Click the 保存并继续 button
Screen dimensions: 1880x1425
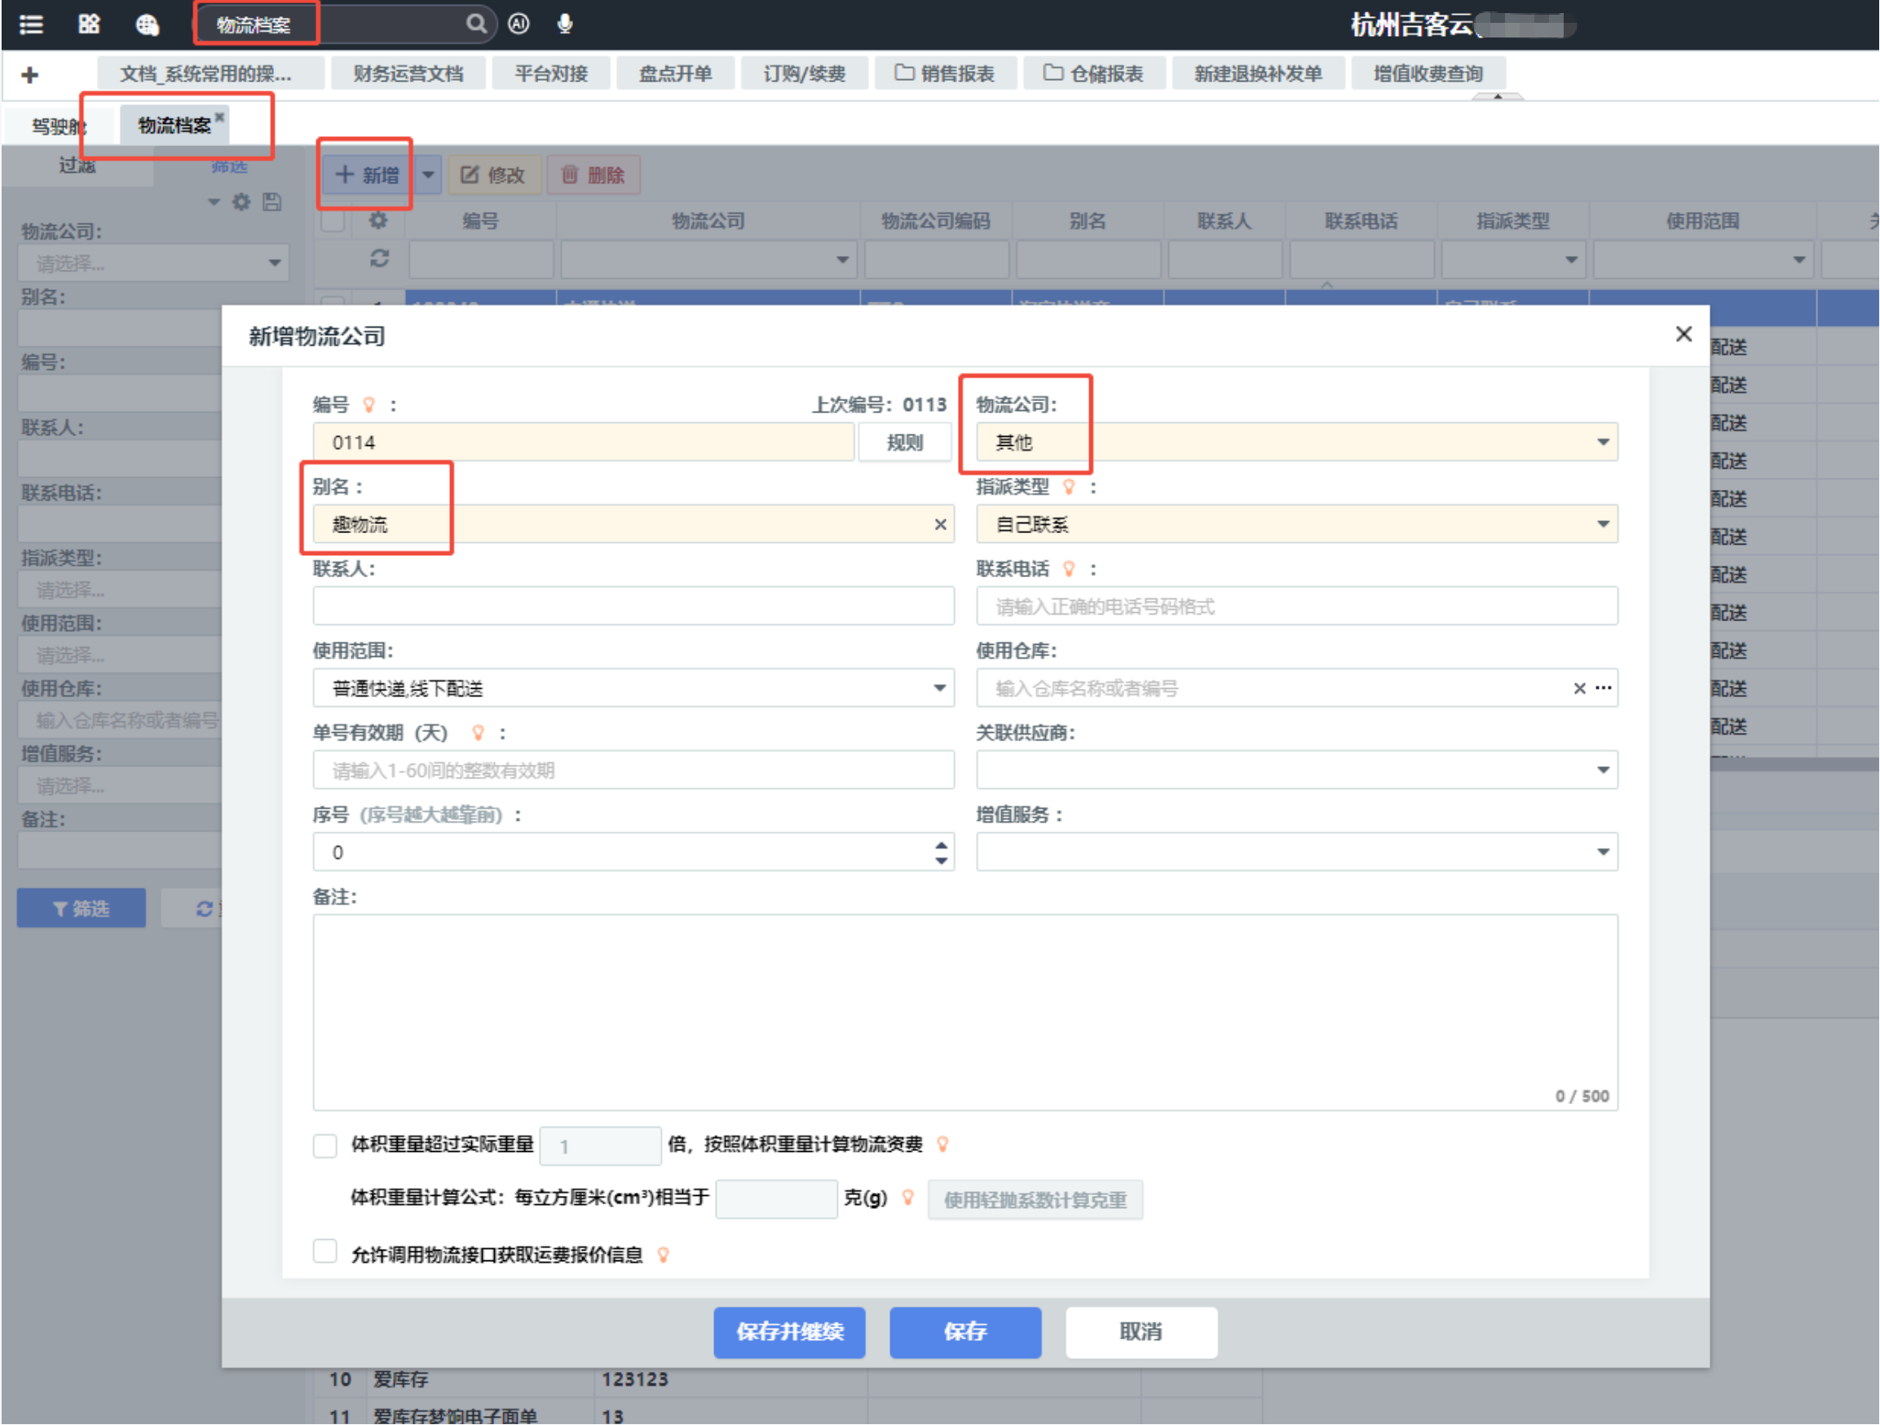[x=789, y=1331]
